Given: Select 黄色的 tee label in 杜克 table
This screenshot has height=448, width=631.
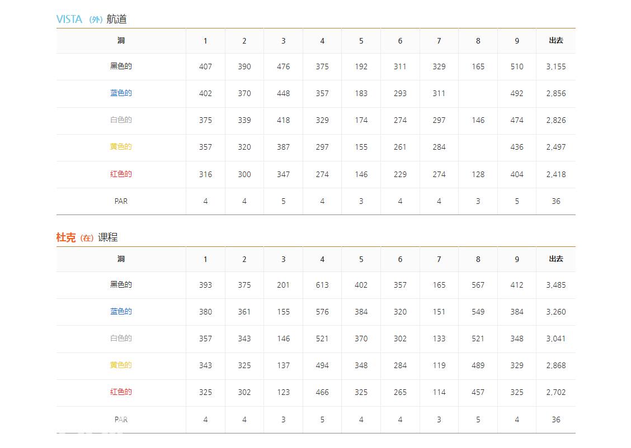Looking at the screenshot, I should 121,365.
